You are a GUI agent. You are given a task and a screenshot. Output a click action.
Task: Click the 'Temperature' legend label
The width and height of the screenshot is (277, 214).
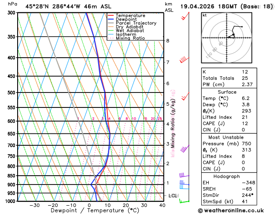point(130,15)
